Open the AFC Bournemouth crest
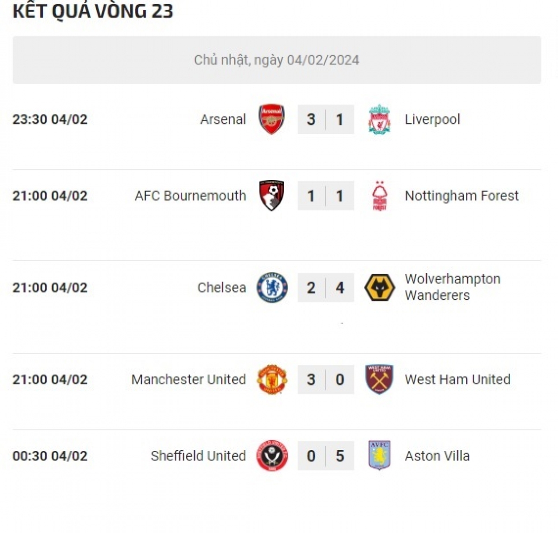 (272, 196)
